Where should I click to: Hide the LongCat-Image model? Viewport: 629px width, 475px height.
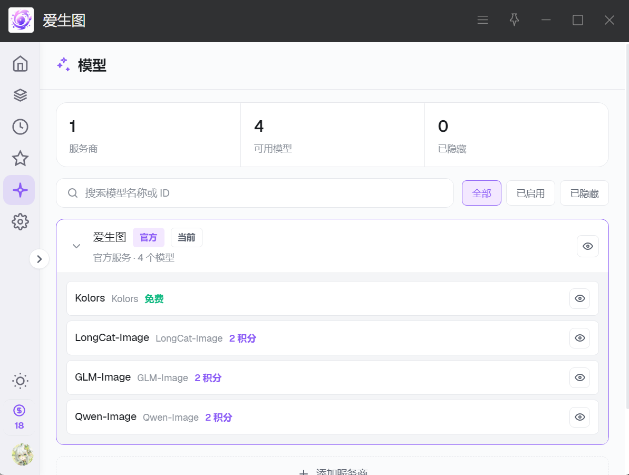(x=579, y=338)
